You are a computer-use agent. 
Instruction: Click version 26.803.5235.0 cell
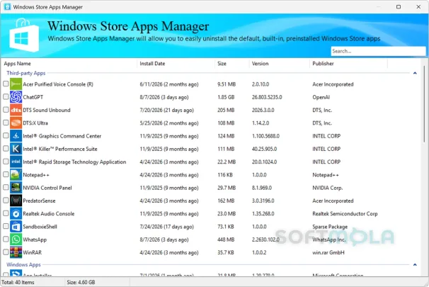(x=267, y=97)
